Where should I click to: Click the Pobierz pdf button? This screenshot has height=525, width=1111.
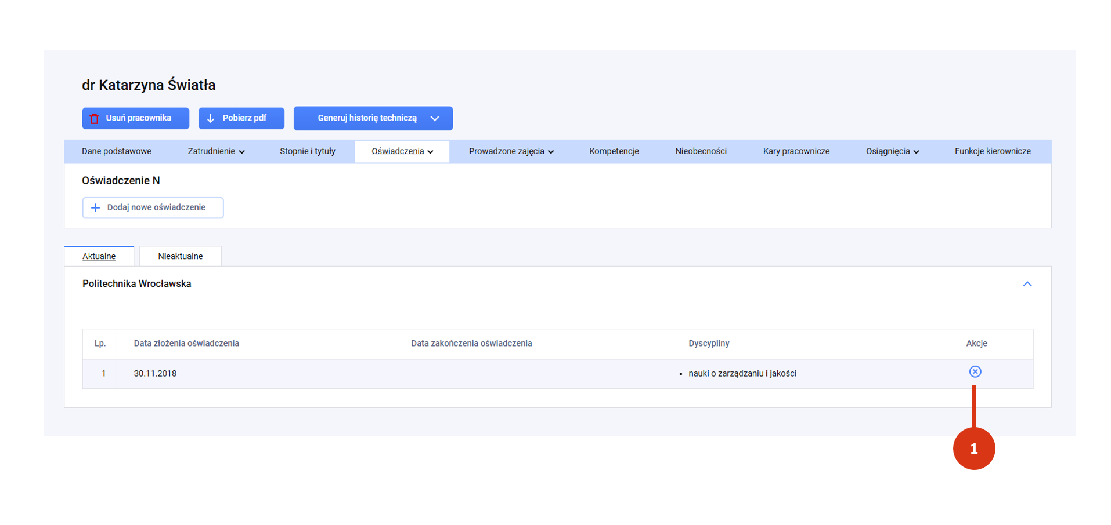(241, 118)
